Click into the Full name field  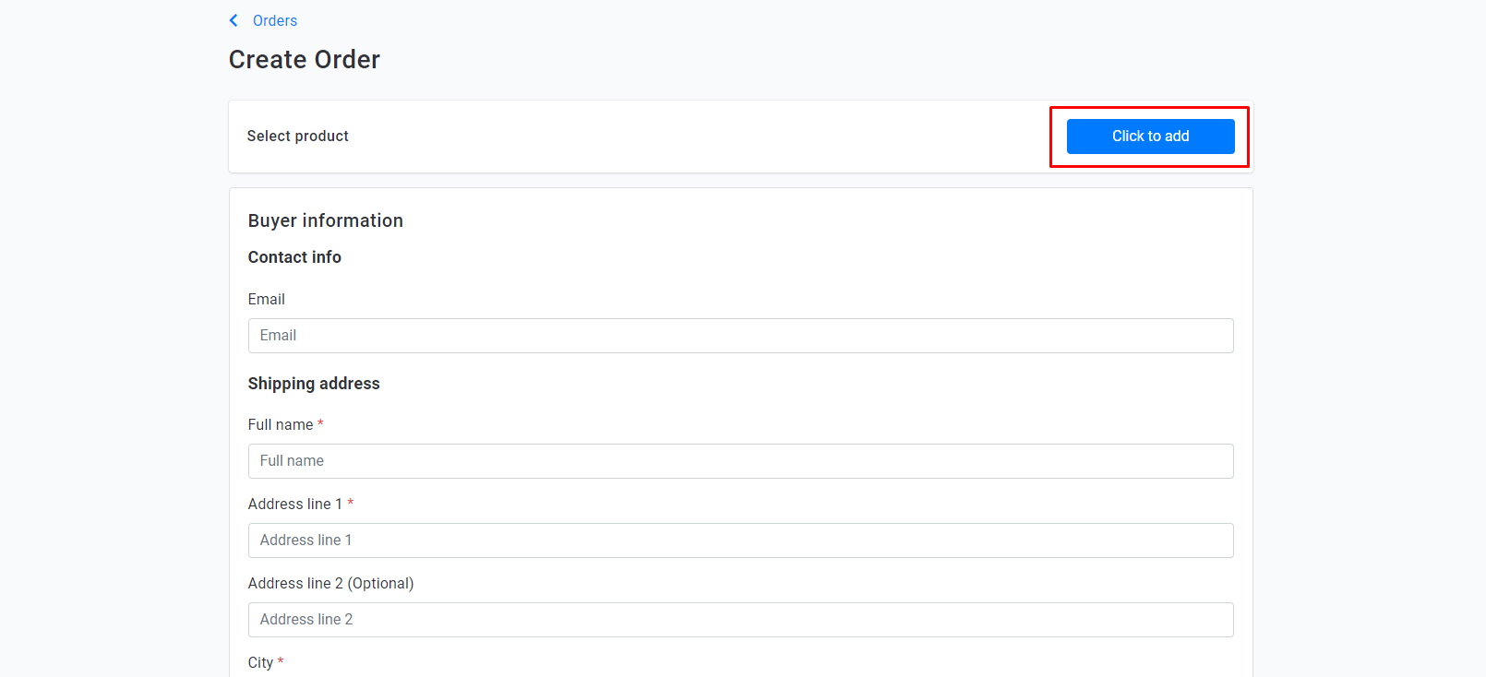click(x=740, y=461)
